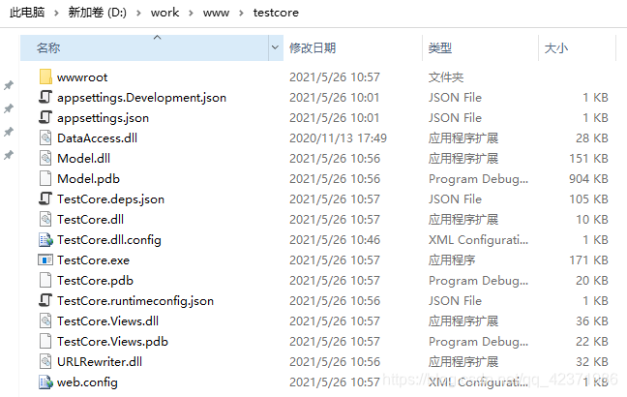
Task: Click 171 KB size of TestCore.exe
Action: pyautogui.click(x=588, y=260)
